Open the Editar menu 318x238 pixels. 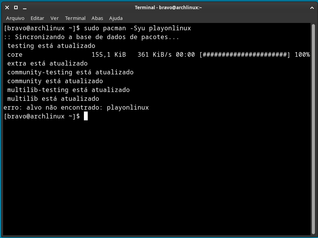[x=37, y=18]
